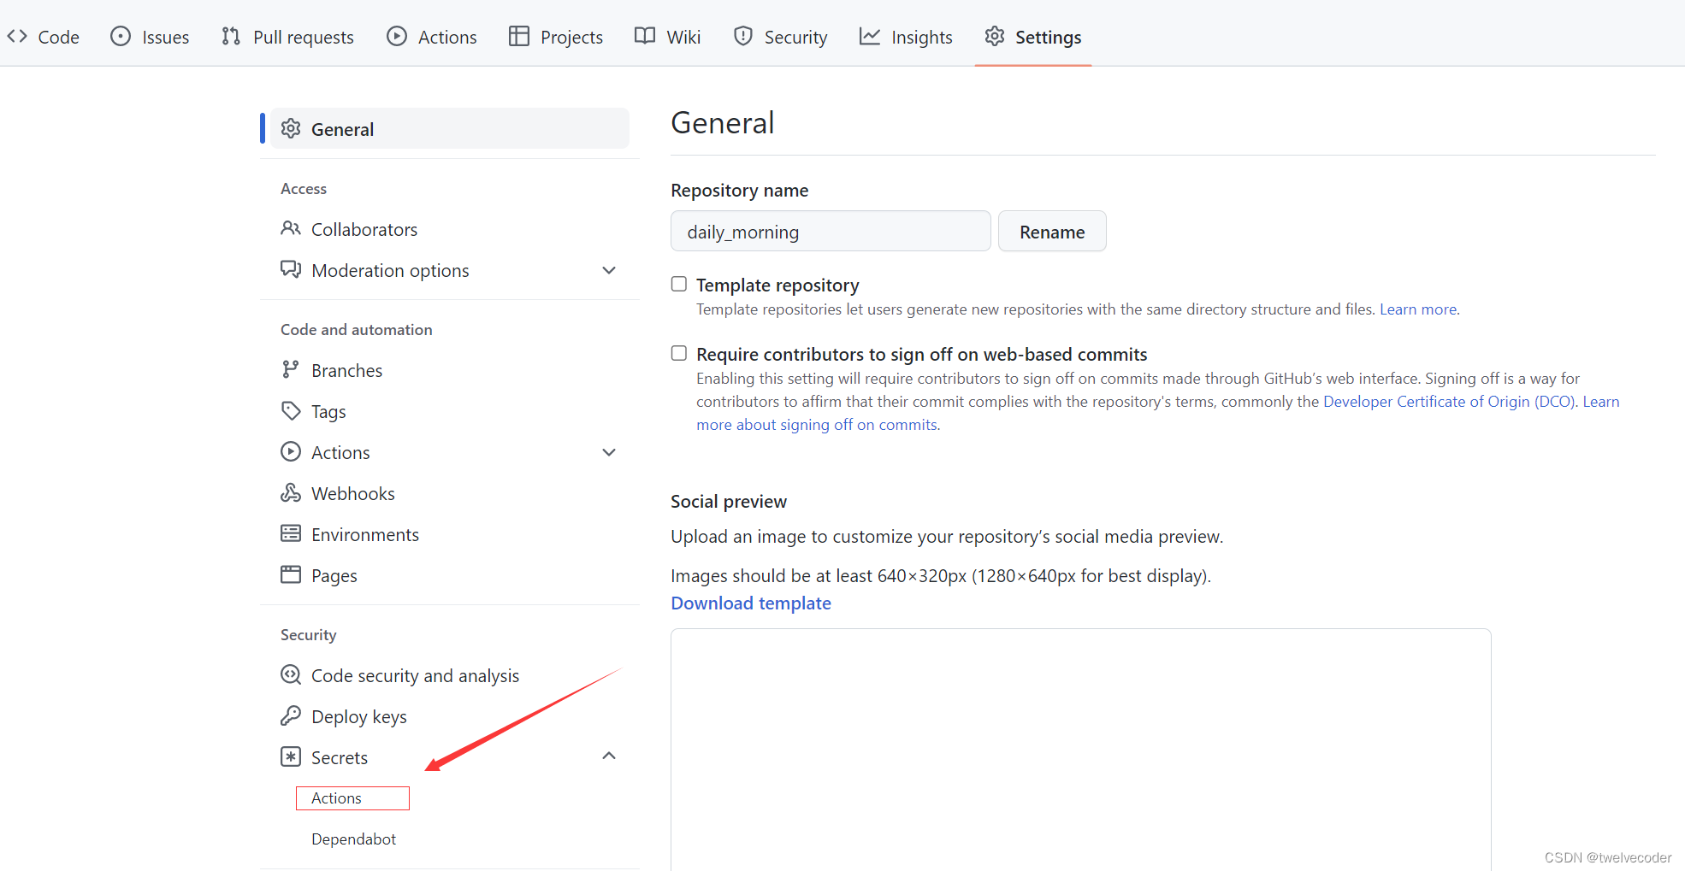The image size is (1685, 871).
Task: Open the Code tab
Action: coord(43,37)
